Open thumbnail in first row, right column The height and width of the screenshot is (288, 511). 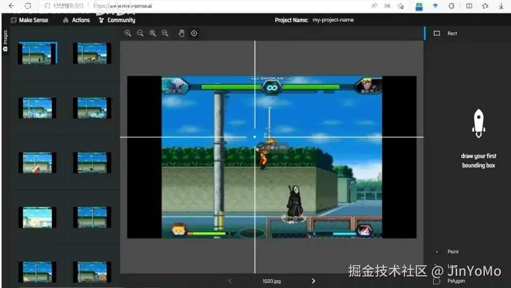[92, 53]
